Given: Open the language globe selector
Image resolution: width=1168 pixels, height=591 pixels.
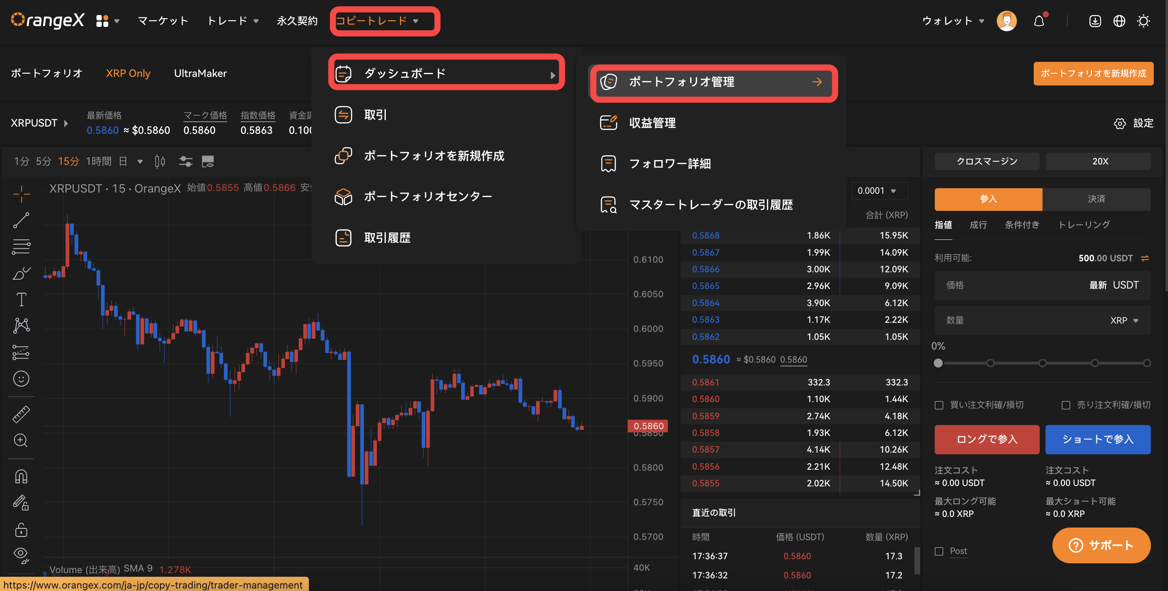Looking at the screenshot, I should point(1119,21).
